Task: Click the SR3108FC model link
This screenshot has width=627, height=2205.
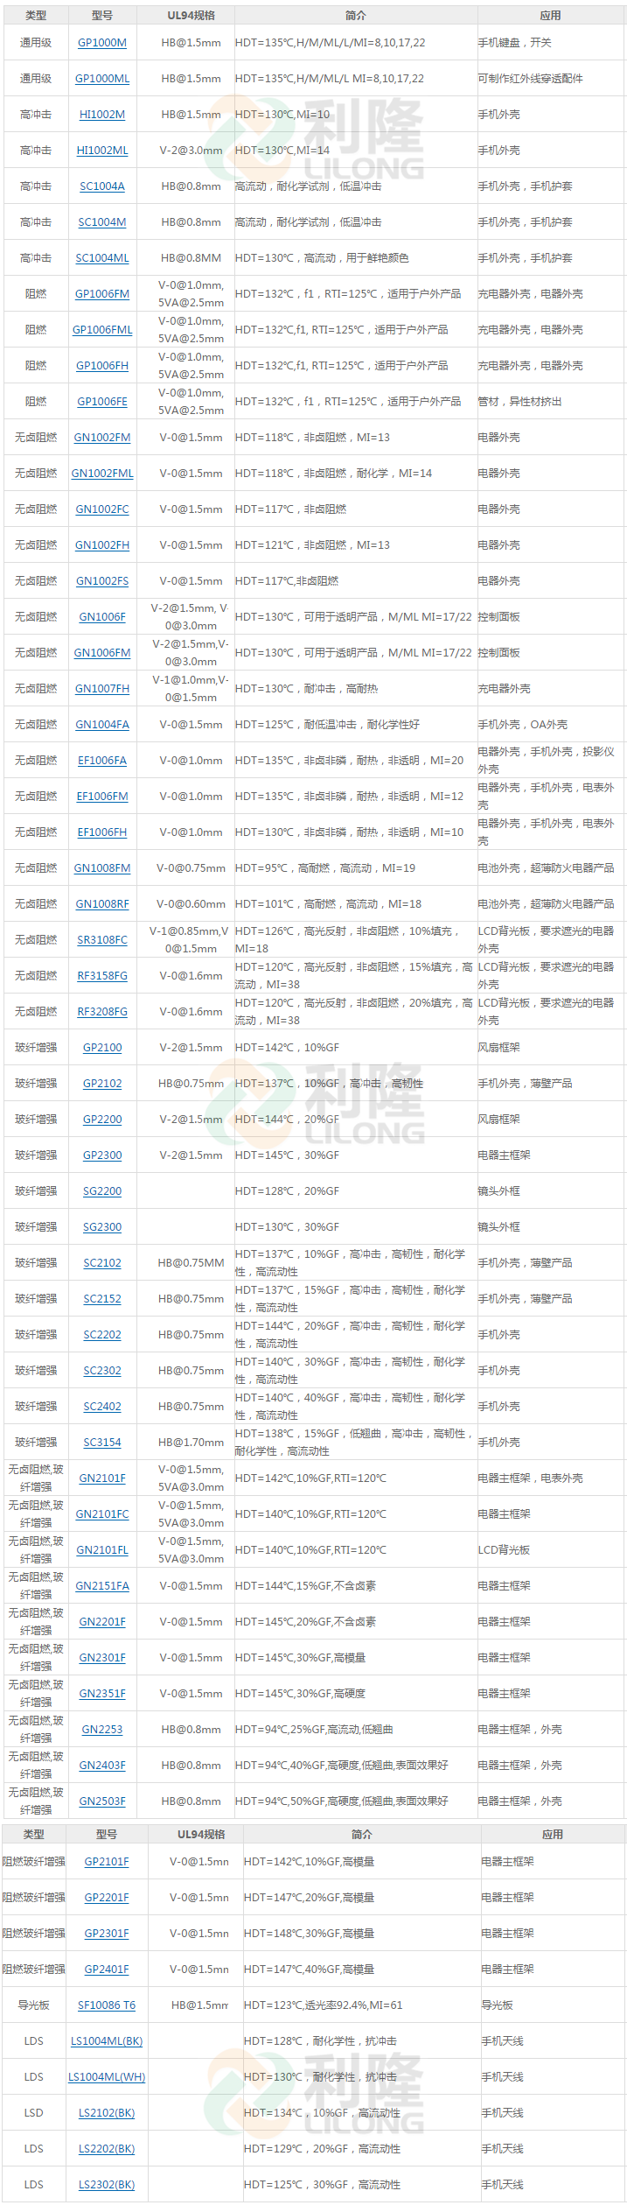Action: tap(102, 940)
